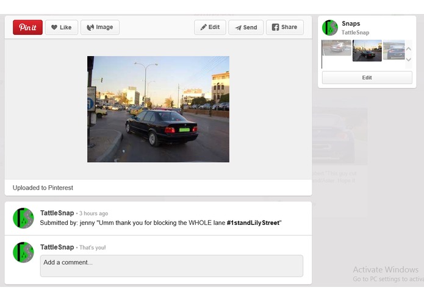This screenshot has width=424, height=301.
Task: Open the TattleSnap name labeled That's you
Action: 57,247
